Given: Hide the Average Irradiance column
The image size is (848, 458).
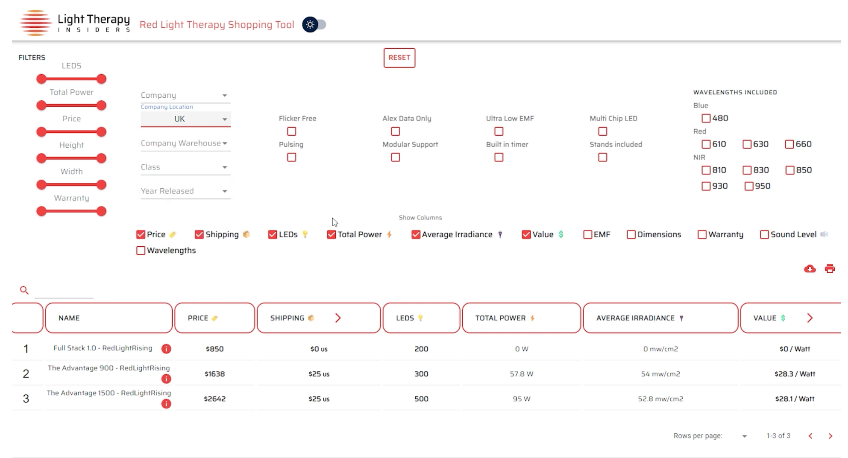Looking at the screenshot, I should [416, 235].
